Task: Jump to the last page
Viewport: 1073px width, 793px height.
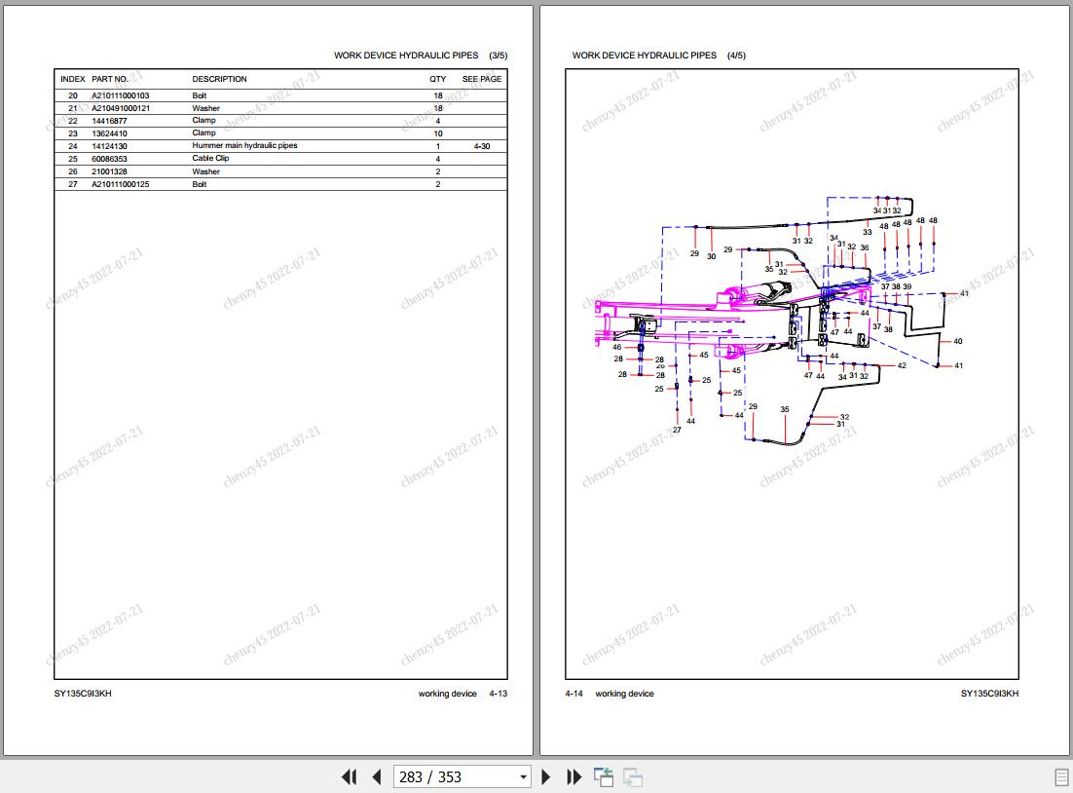Action: click(573, 776)
